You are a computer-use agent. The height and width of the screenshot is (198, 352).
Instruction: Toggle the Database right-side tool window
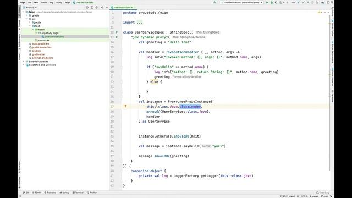332,96
